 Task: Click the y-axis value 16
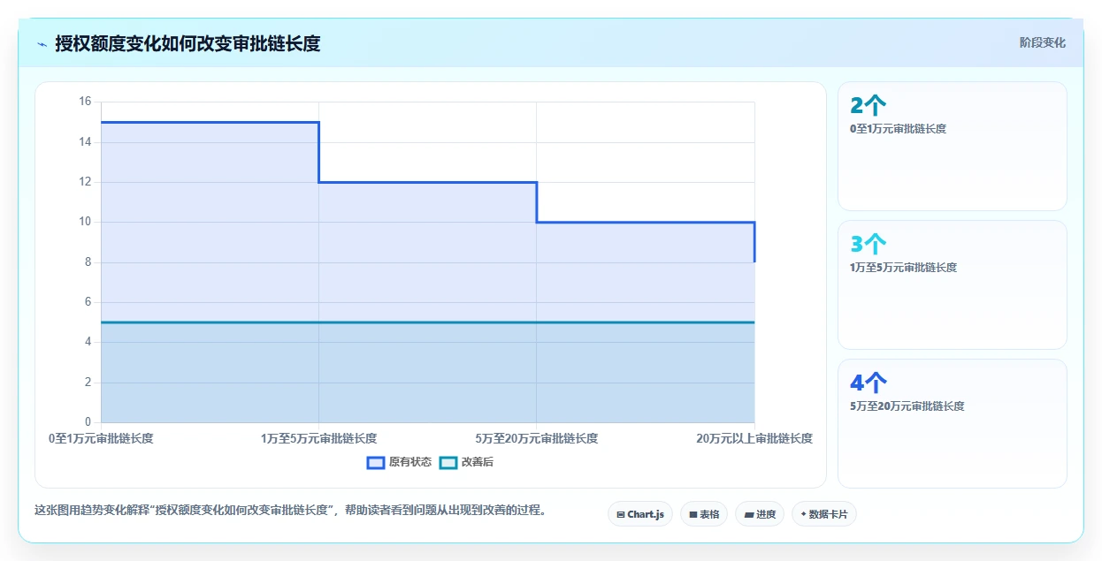[85, 102]
